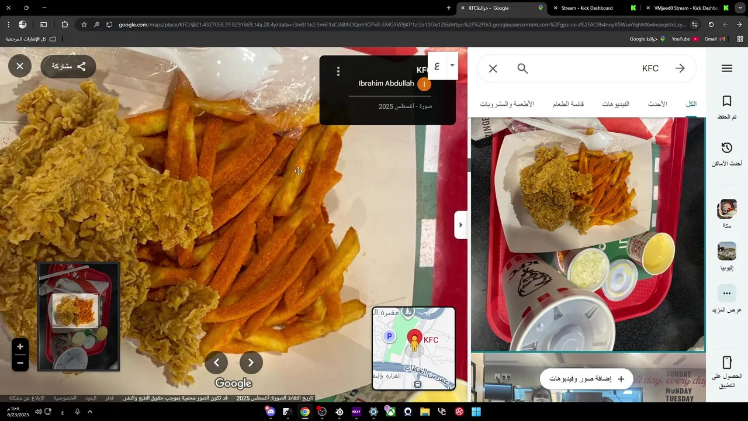The height and width of the screenshot is (421, 748).
Task: Open a new browser tab with plus
Action: click(449, 8)
